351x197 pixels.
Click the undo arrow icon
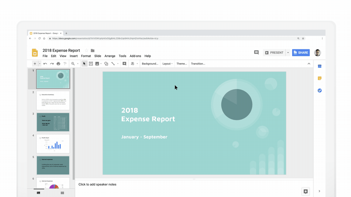coord(45,63)
